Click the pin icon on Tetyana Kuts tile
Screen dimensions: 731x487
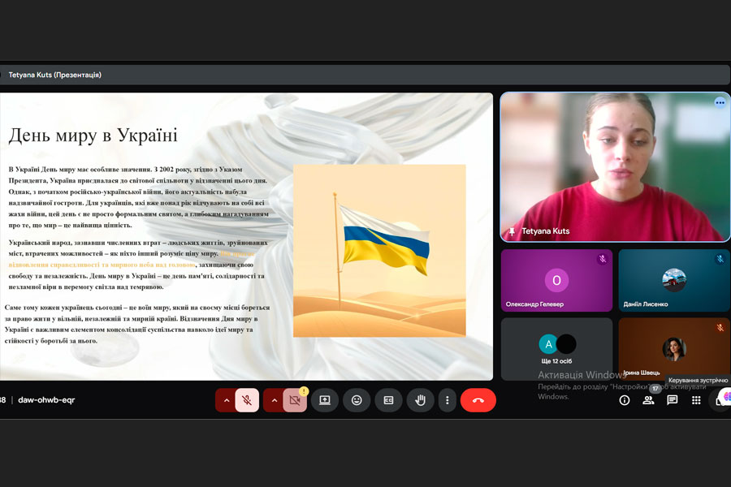click(x=512, y=231)
